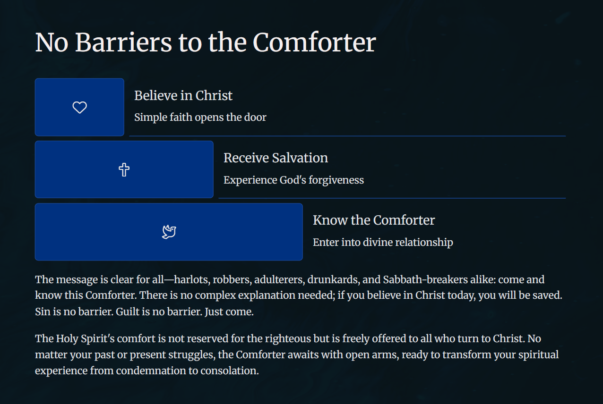Image resolution: width=603 pixels, height=404 pixels.
Task: Select the 'No Barriers to the Comforter' title
Action: [206, 42]
